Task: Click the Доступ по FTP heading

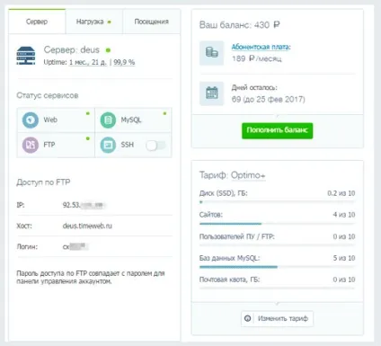Action: [x=43, y=182]
